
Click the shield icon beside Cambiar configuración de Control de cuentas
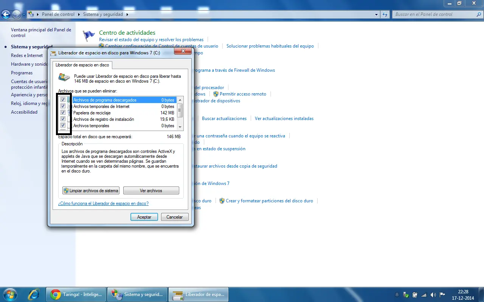pos(101,46)
